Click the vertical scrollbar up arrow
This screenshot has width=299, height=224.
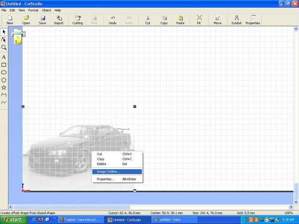(x=296, y=29)
